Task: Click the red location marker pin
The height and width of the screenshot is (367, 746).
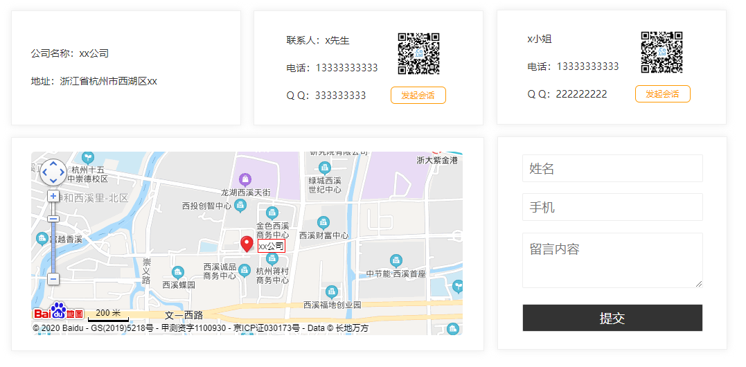Action: tap(247, 244)
